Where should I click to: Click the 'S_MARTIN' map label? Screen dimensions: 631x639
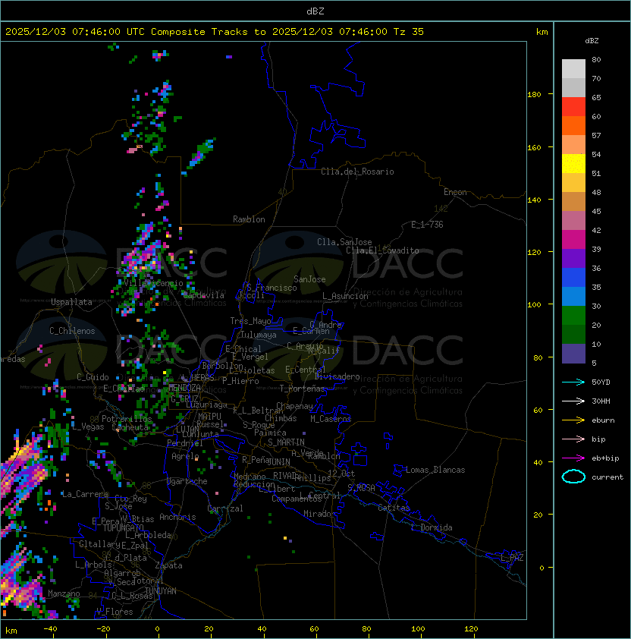click(286, 442)
